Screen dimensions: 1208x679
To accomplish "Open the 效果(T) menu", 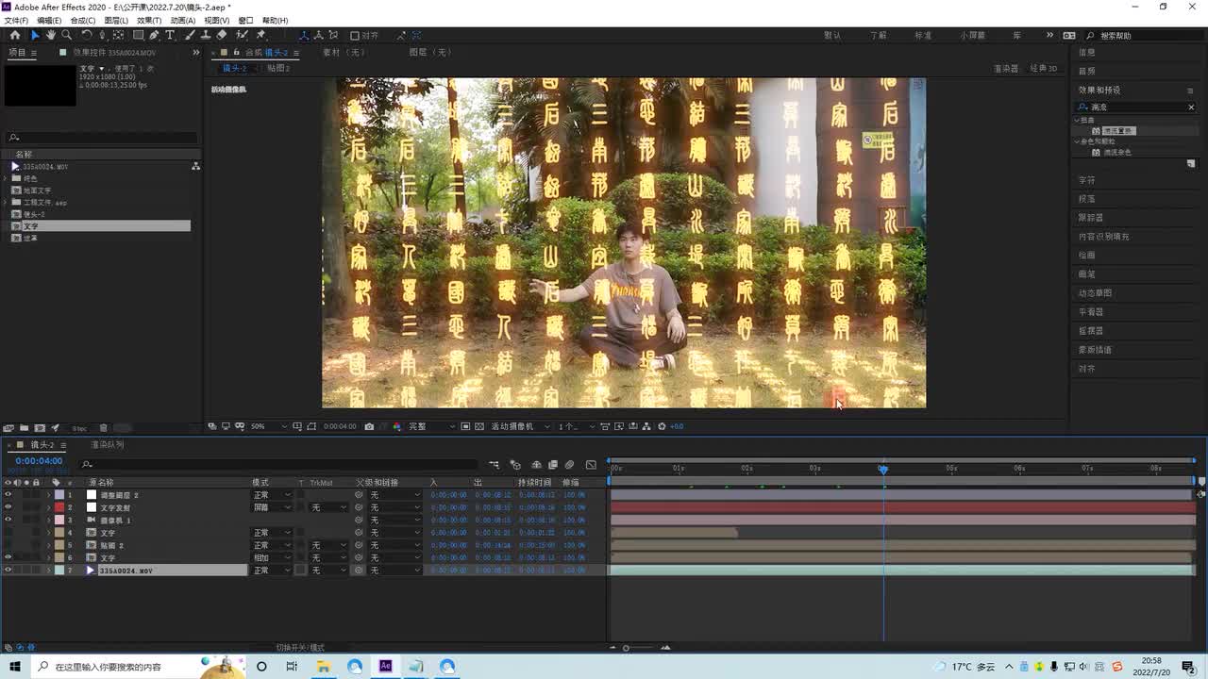I will 149,20.
